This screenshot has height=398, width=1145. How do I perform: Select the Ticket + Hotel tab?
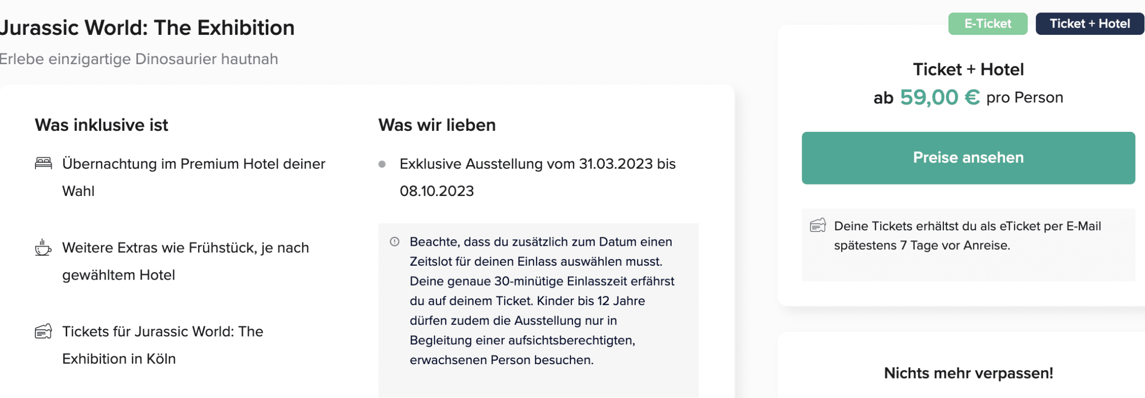click(1090, 24)
